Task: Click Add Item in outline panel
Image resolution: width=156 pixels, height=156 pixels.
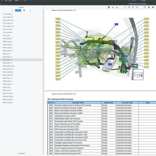Action: click(x=21, y=153)
